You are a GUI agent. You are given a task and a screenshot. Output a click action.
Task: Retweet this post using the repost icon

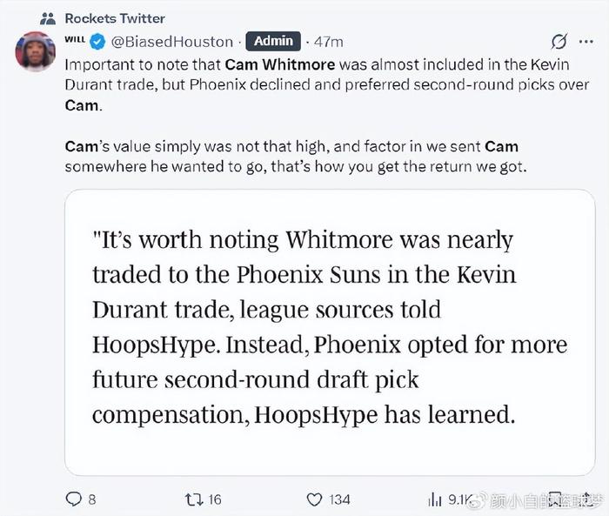point(193,499)
